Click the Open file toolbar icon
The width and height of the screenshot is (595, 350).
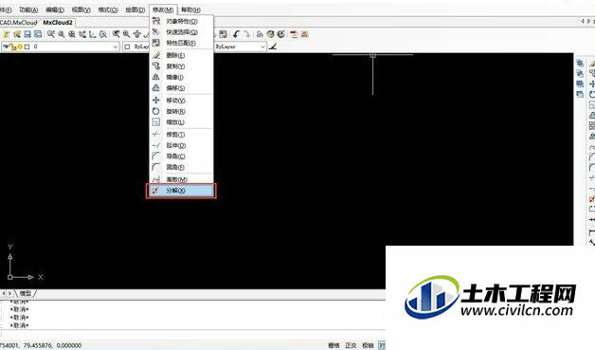click(17, 34)
